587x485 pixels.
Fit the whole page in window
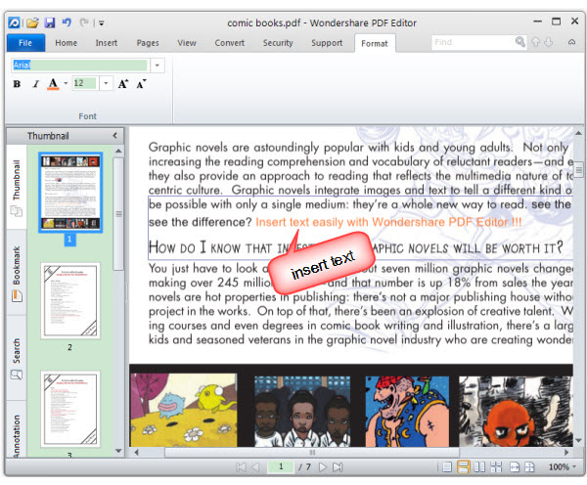click(x=529, y=467)
